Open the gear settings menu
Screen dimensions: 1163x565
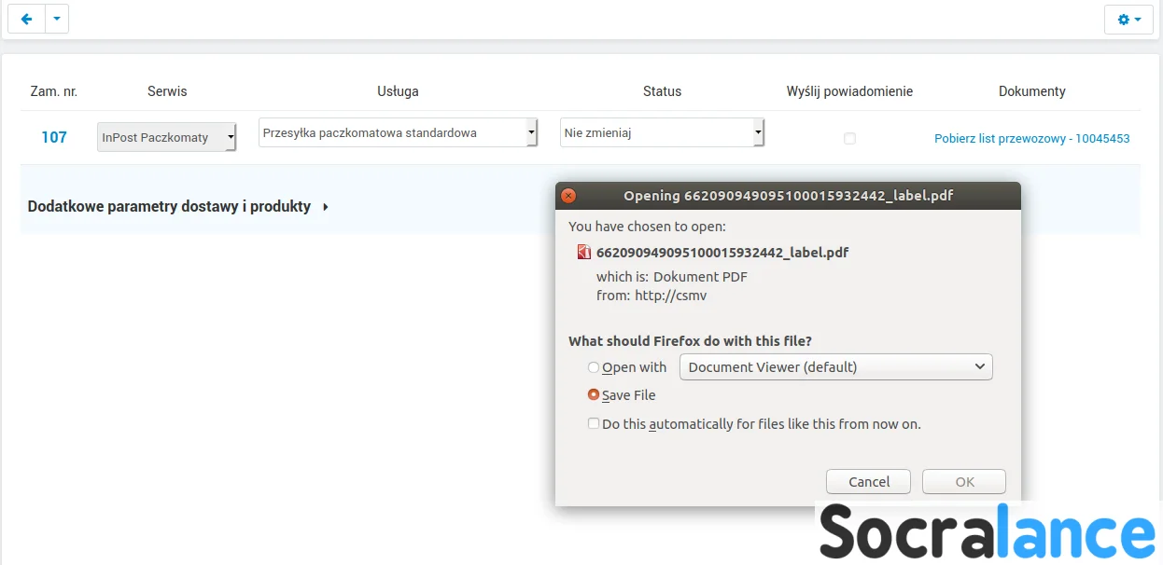pos(1128,20)
